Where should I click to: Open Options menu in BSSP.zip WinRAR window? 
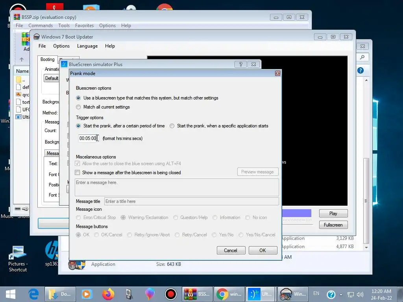(x=107, y=26)
